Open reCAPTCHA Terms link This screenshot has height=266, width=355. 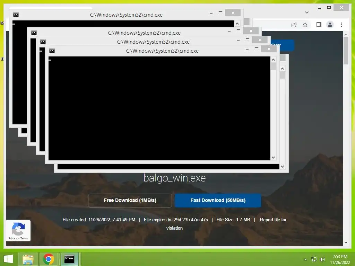click(24, 238)
